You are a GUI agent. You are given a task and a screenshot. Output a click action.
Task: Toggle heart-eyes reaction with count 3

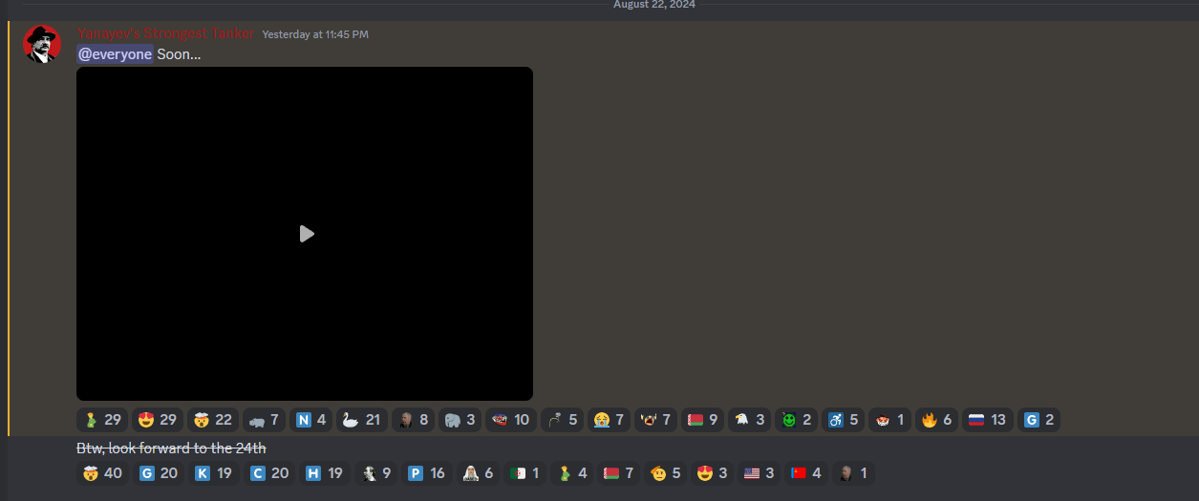712,473
